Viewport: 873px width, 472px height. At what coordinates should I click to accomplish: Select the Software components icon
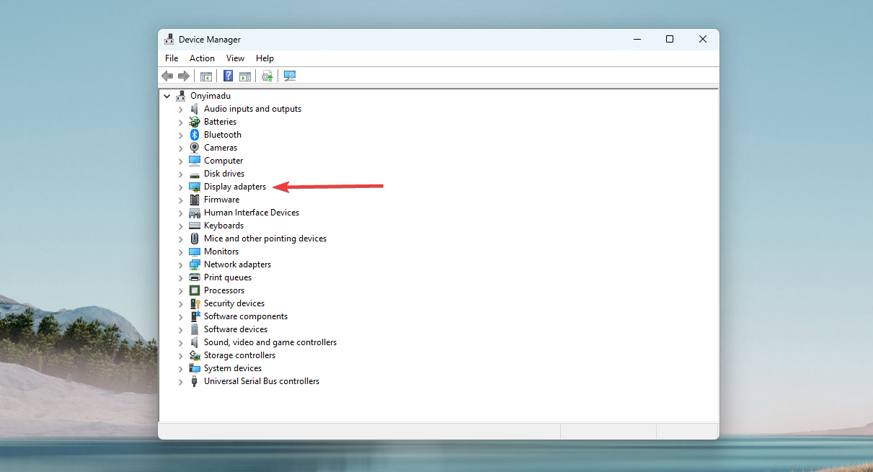[194, 316]
